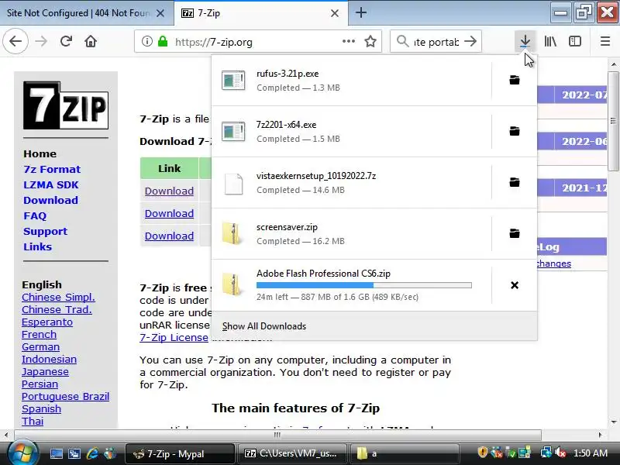Open the browser home page icon
The height and width of the screenshot is (465, 620).
click(91, 41)
